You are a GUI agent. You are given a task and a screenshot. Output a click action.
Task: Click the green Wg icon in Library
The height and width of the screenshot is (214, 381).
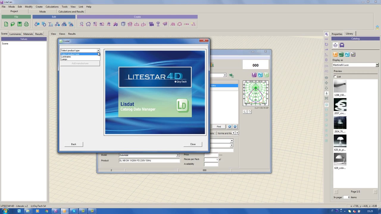(341, 54)
